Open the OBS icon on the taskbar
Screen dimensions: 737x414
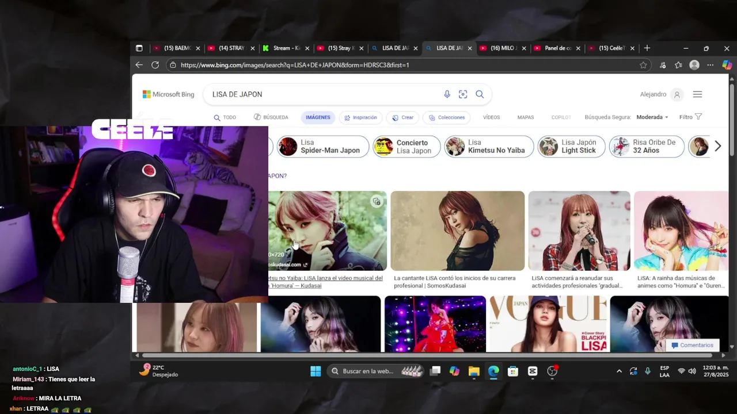(552, 371)
